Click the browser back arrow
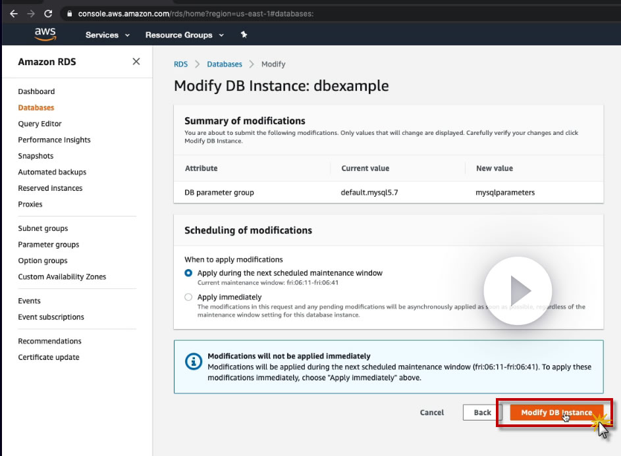 pyautogui.click(x=13, y=13)
